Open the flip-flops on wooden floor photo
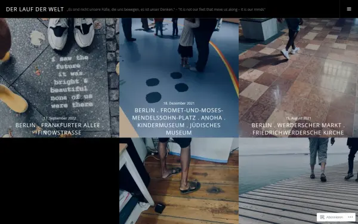 179,181
